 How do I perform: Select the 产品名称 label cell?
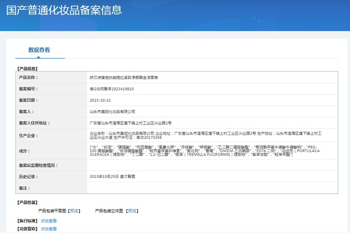(51, 77)
